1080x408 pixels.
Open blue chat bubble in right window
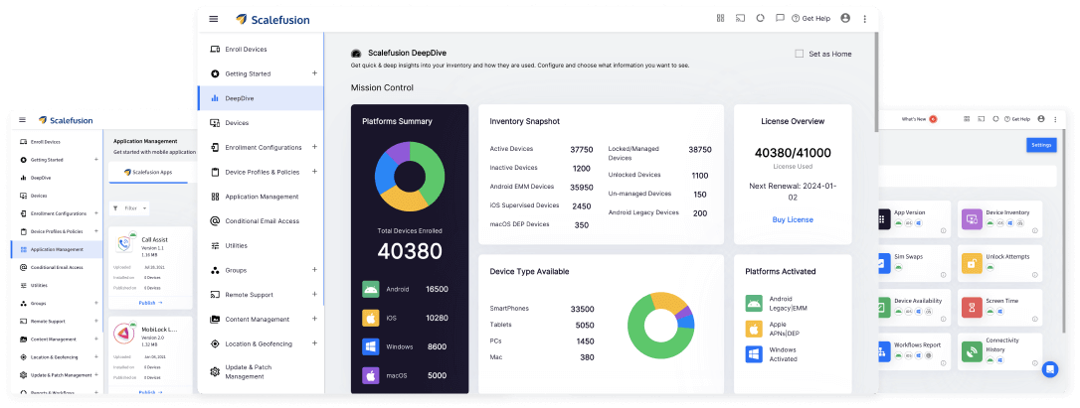pyautogui.click(x=1050, y=369)
